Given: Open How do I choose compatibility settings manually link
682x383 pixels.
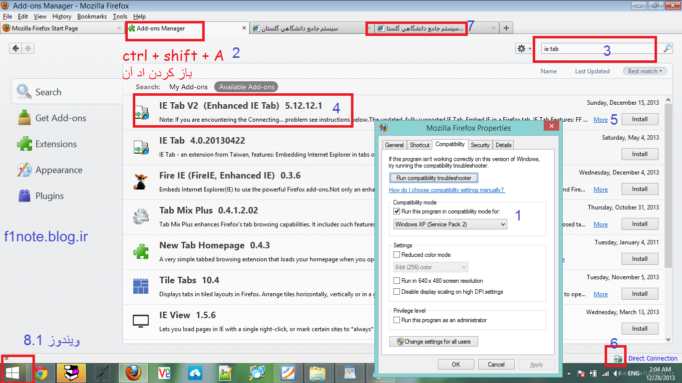Looking at the screenshot, I should coord(446,190).
